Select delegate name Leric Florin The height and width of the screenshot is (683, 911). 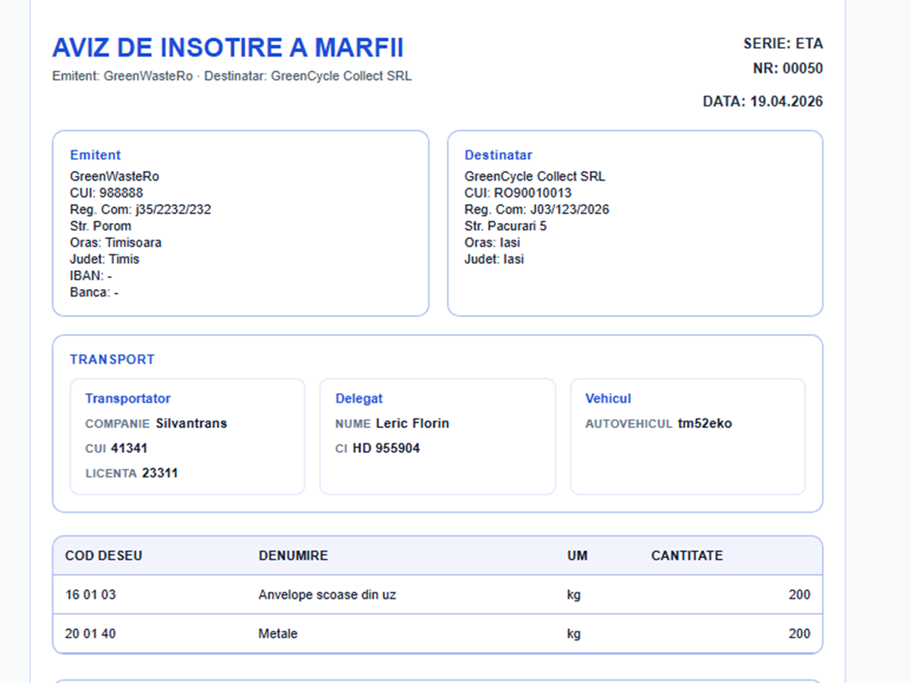412,423
